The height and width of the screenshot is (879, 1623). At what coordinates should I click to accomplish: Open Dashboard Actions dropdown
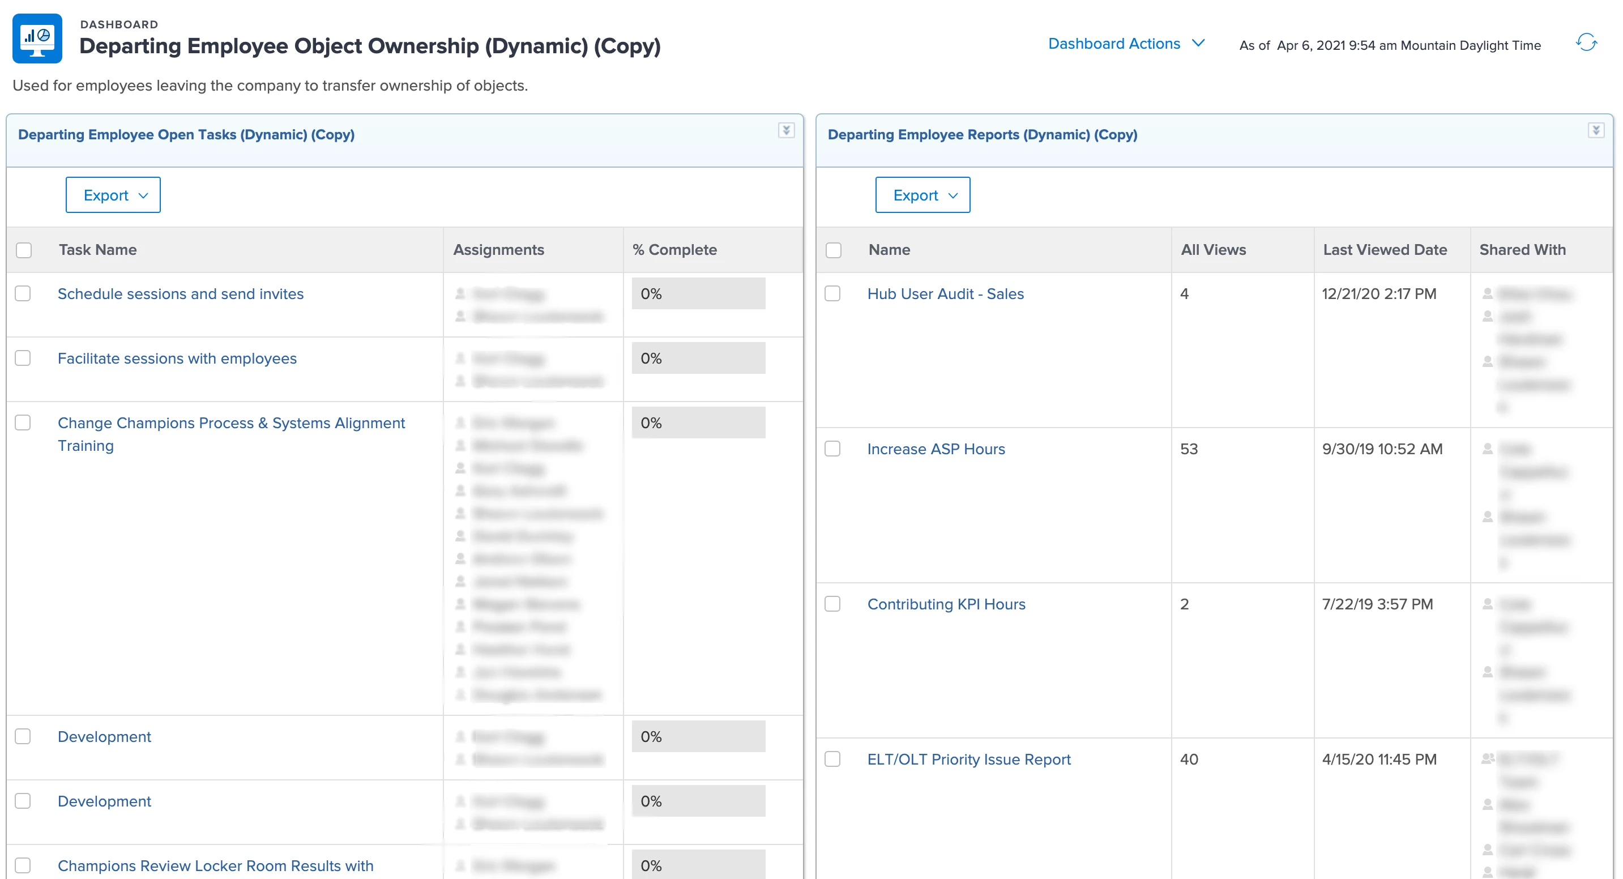(x=1126, y=44)
